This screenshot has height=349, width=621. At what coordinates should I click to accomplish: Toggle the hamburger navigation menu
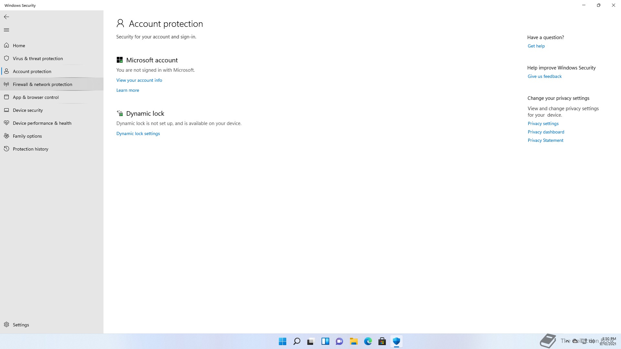tap(6, 30)
